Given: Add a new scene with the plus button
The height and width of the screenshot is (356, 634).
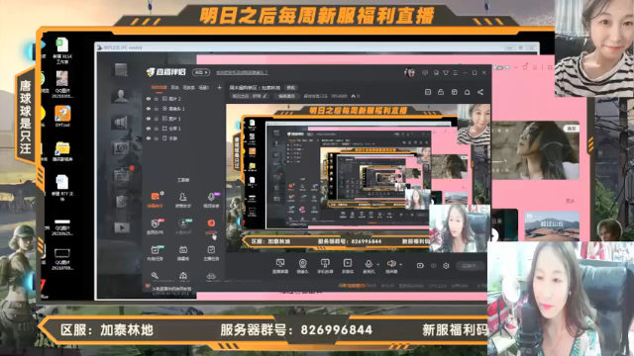Looking at the screenshot, I should (x=219, y=87).
